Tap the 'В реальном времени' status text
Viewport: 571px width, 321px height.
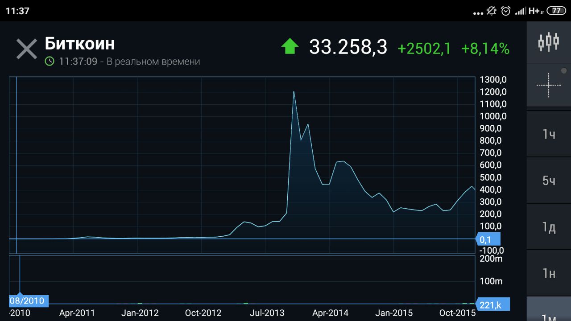[153, 62]
